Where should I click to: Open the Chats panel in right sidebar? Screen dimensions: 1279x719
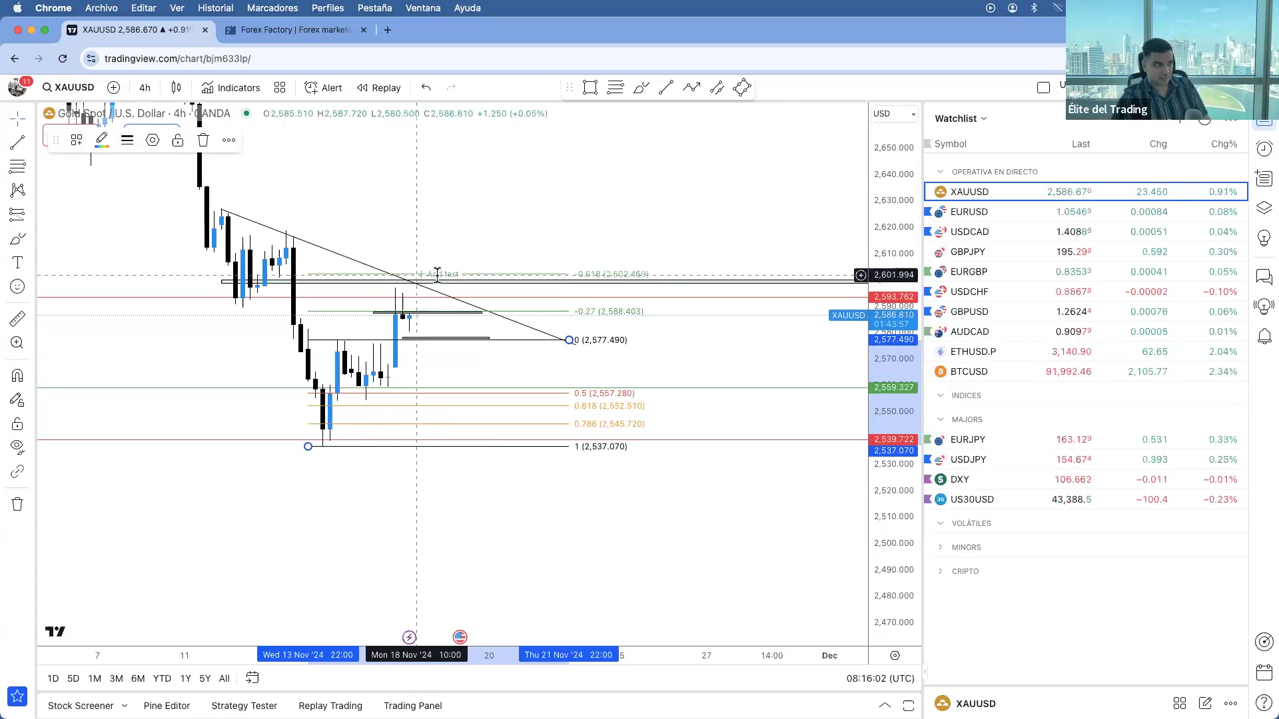pyautogui.click(x=1264, y=276)
